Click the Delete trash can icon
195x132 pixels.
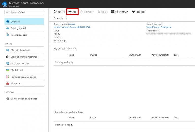click(99, 12)
